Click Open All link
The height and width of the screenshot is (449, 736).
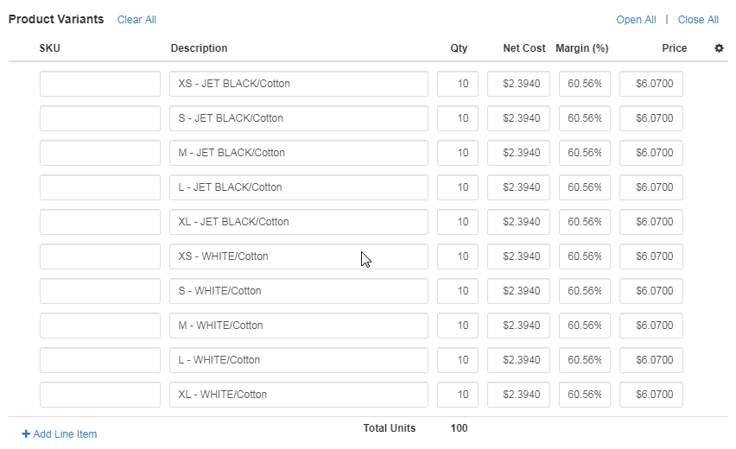pyautogui.click(x=636, y=20)
